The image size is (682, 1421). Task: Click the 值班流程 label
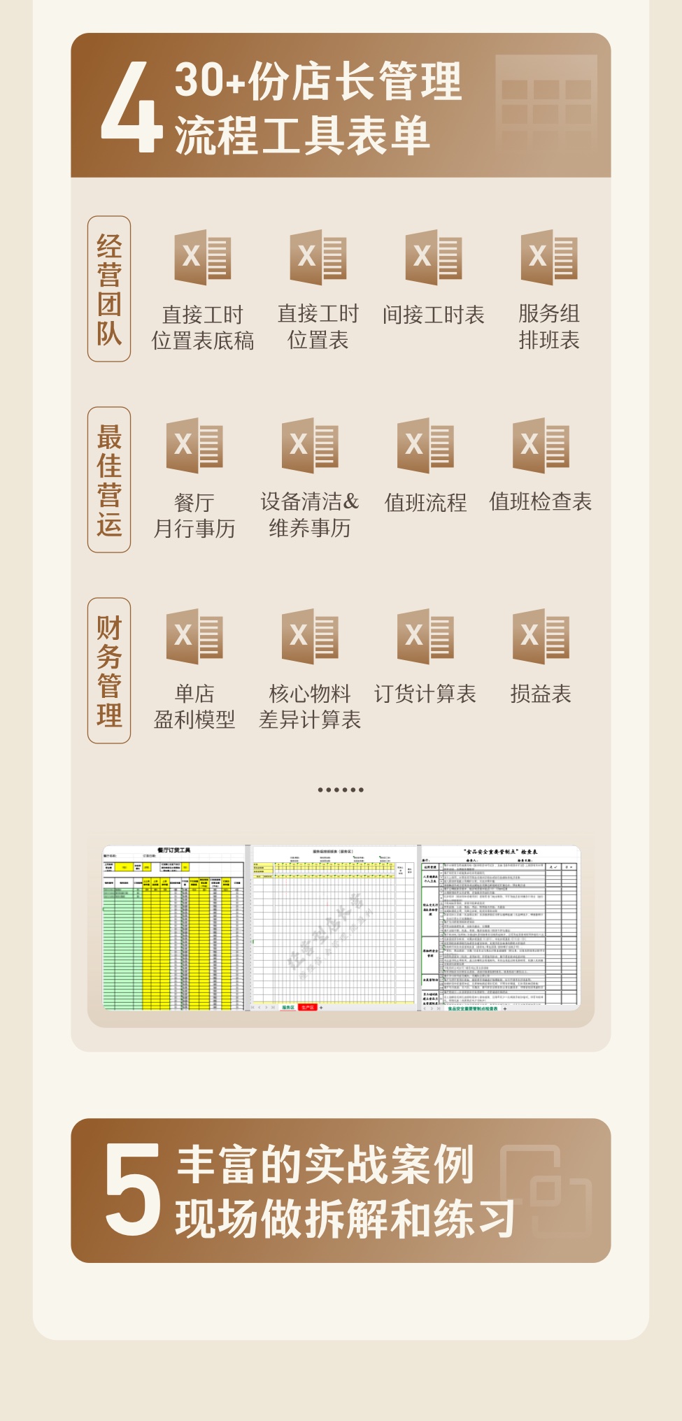[x=425, y=502]
